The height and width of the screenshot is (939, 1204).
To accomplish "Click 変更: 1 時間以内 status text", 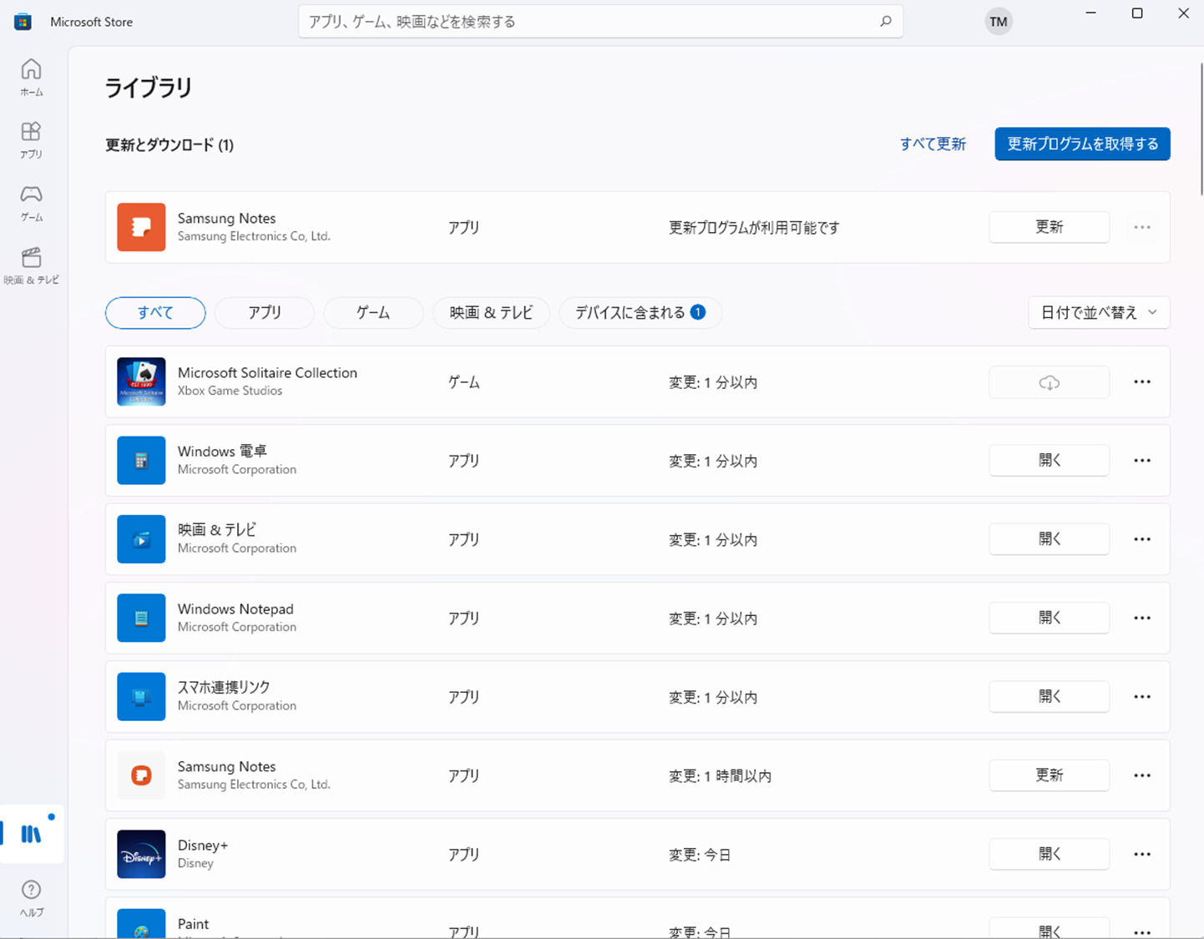I will click(720, 776).
